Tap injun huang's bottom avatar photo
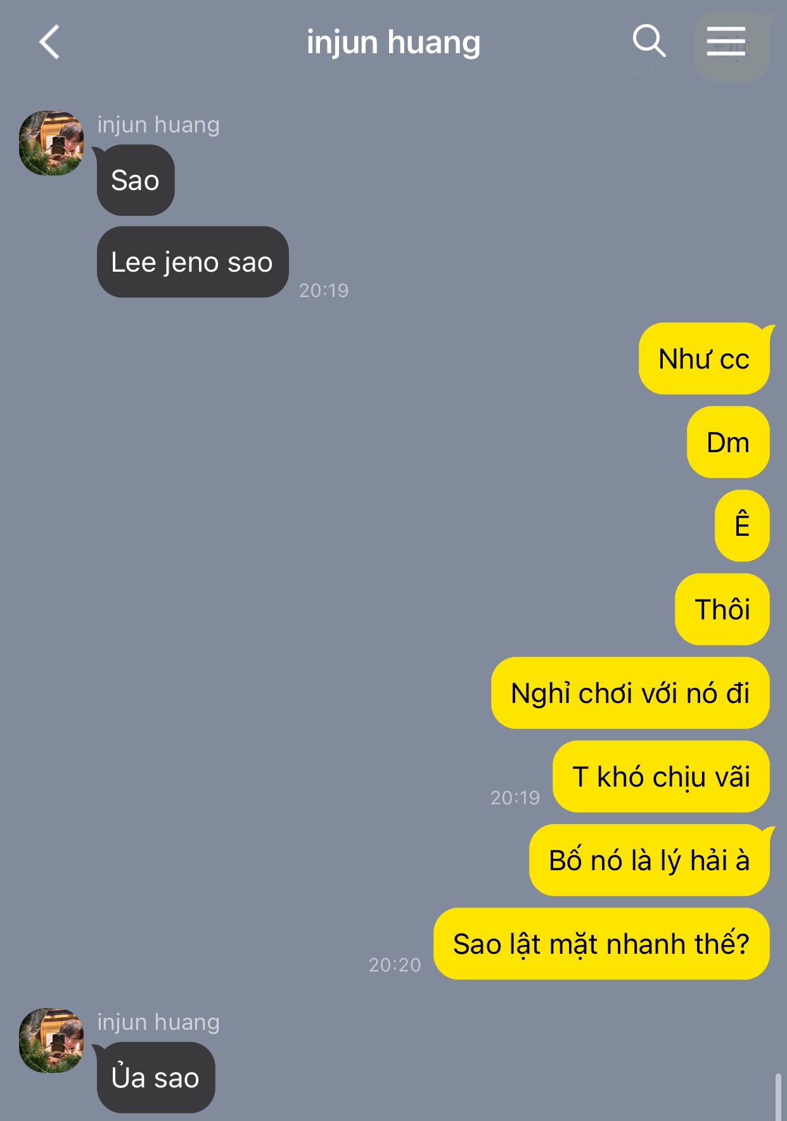The width and height of the screenshot is (787, 1121). [x=52, y=1041]
